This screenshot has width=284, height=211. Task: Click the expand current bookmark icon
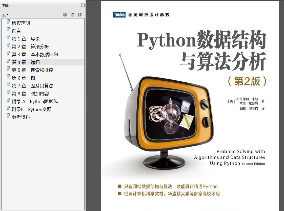[80, 15]
